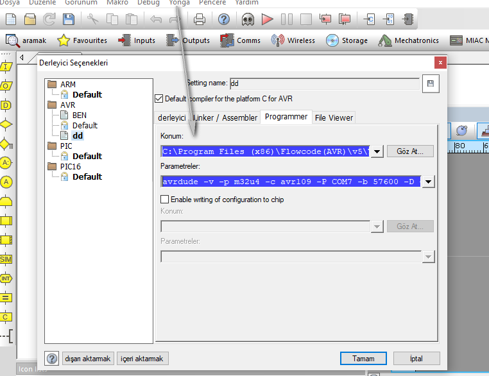
Task: Save setting name with disk button
Action: coord(431,83)
